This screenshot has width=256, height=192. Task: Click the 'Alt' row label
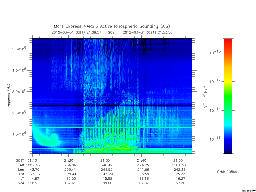[x=22, y=165]
